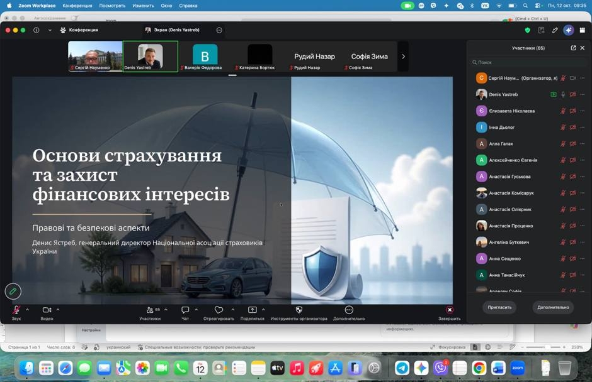Open the Посмотреть menu in menu bar
Screen dimensions: 592x382
(x=112, y=6)
